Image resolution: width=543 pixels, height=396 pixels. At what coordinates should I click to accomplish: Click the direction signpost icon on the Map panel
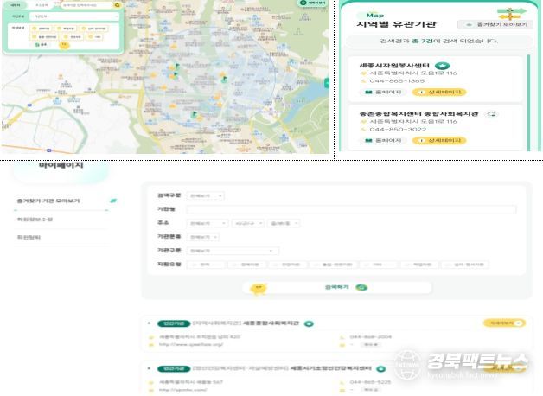tap(511, 13)
